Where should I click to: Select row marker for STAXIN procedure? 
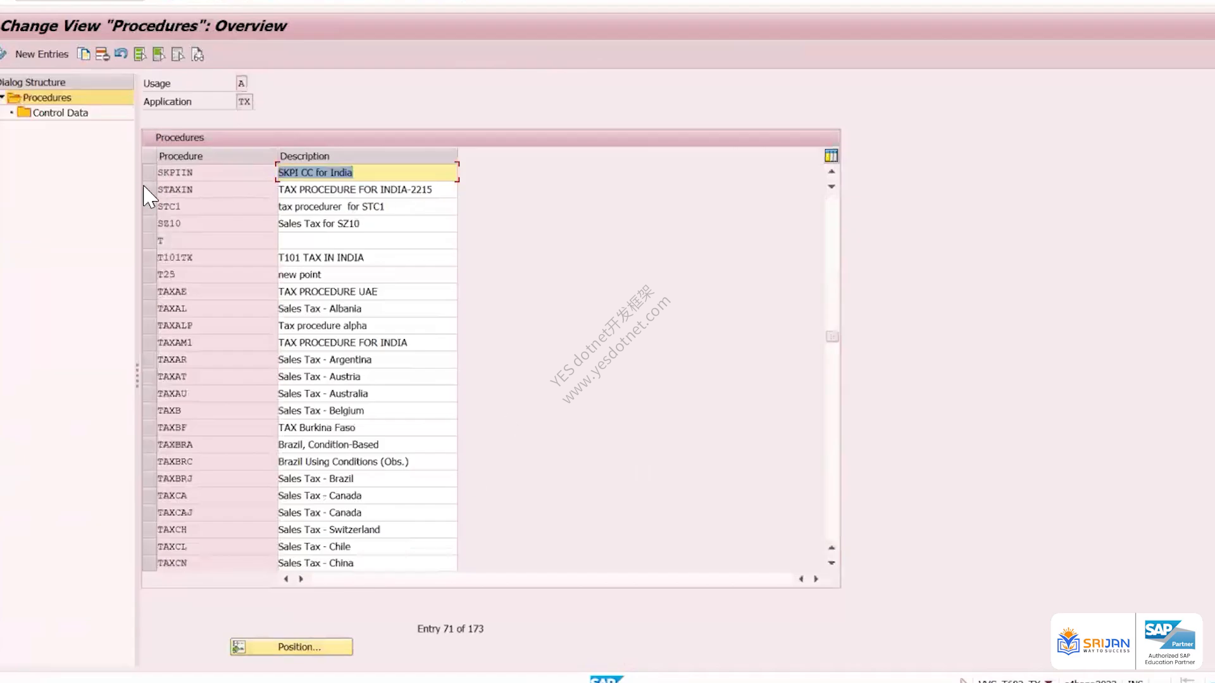[x=149, y=190]
